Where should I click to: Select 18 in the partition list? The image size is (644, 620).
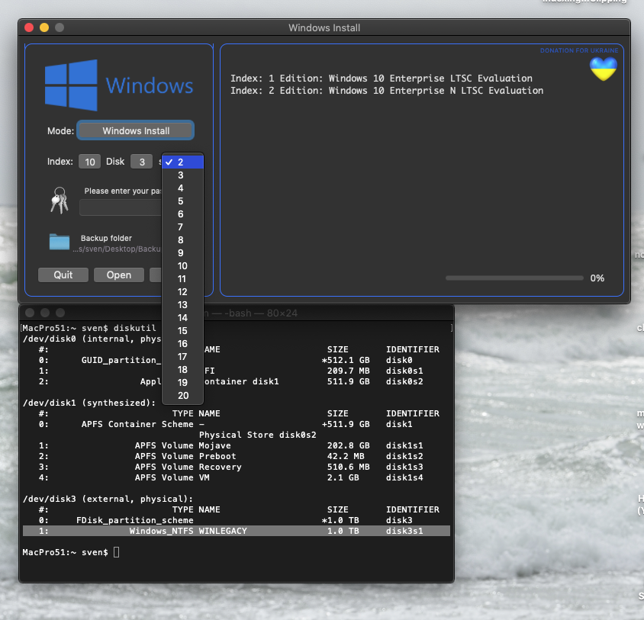[183, 370]
